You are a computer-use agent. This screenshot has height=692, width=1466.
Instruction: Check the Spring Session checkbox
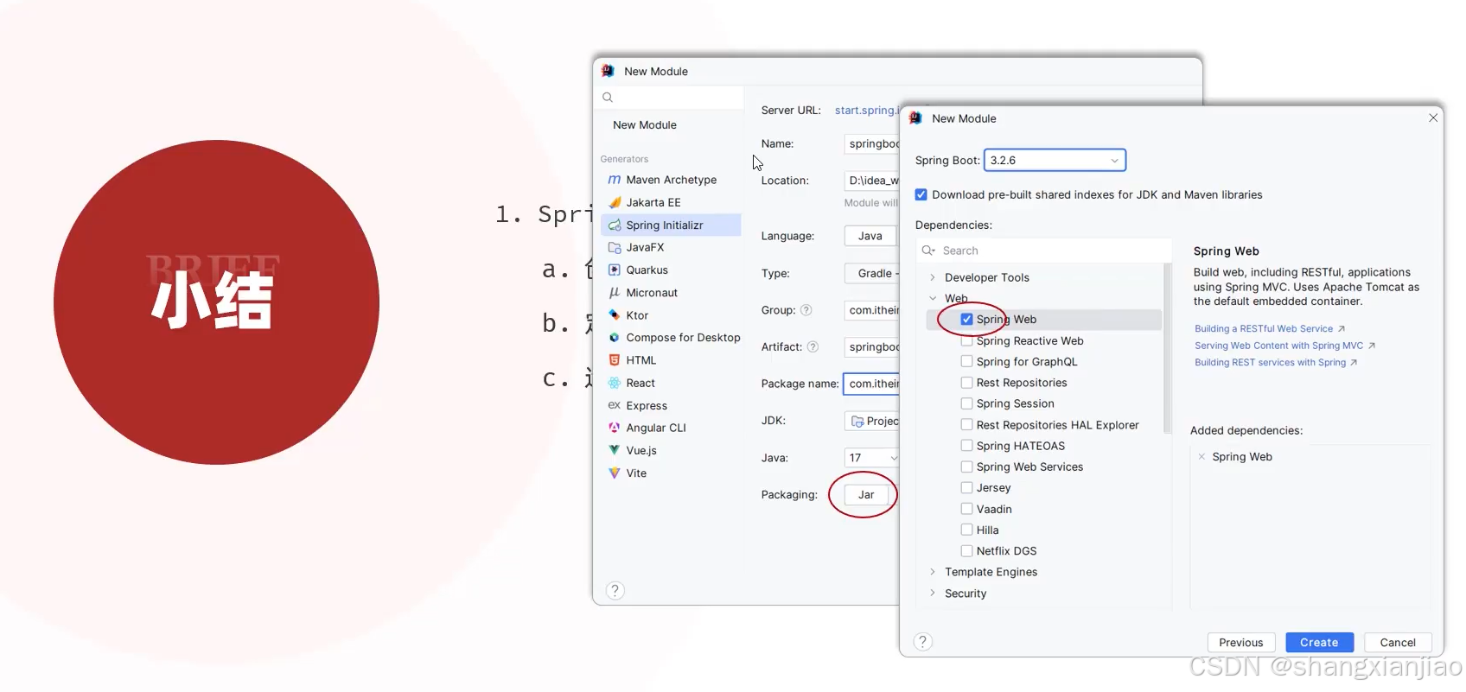pos(966,403)
